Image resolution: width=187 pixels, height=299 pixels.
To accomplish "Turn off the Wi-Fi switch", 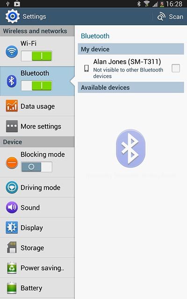I will click(x=36, y=56).
